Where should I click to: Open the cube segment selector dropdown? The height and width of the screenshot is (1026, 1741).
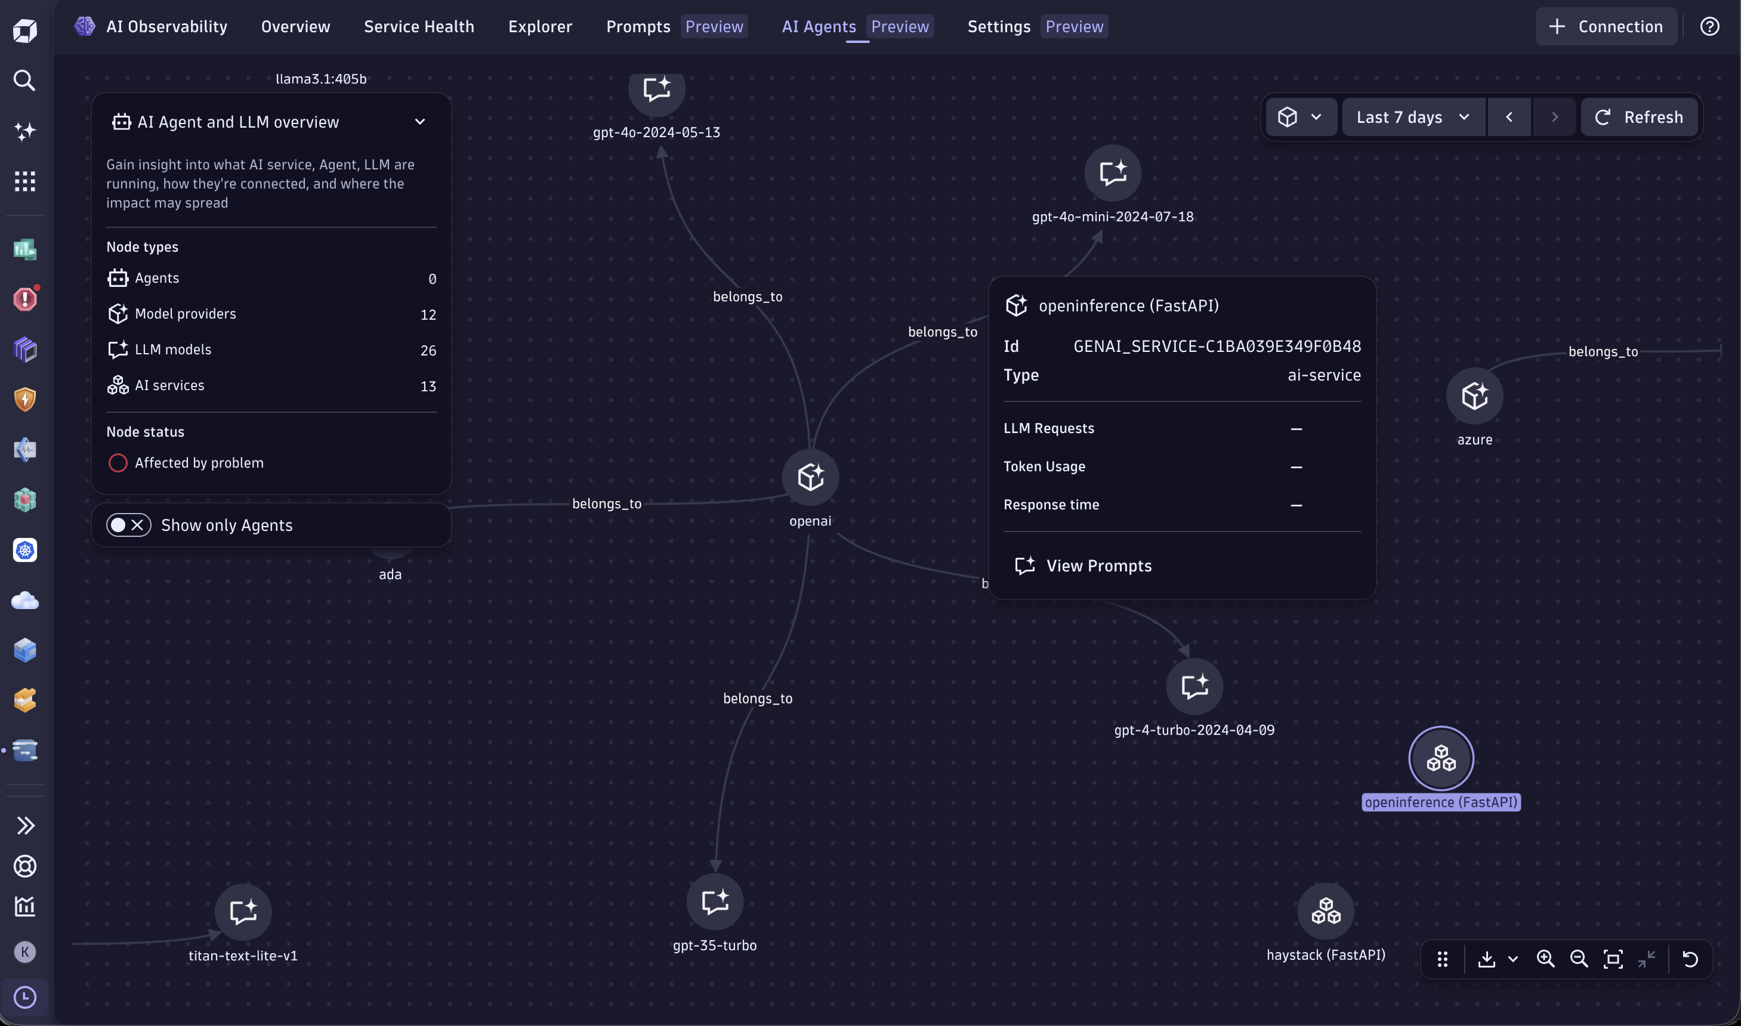coord(1301,117)
